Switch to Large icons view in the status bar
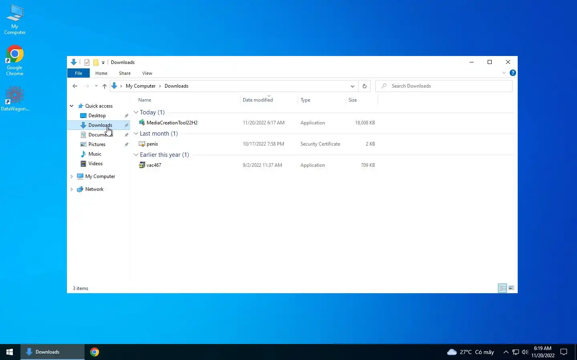Viewport: 577px width, 360px height. (511, 288)
